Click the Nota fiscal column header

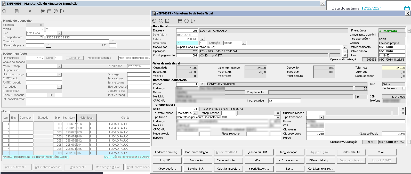point(86,118)
